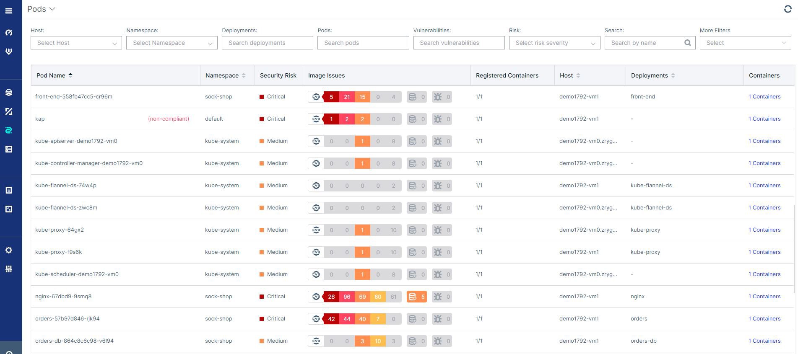Viewport: 798px width, 354px height.
Task: Focus the Search deployments field
Action: 268,43
